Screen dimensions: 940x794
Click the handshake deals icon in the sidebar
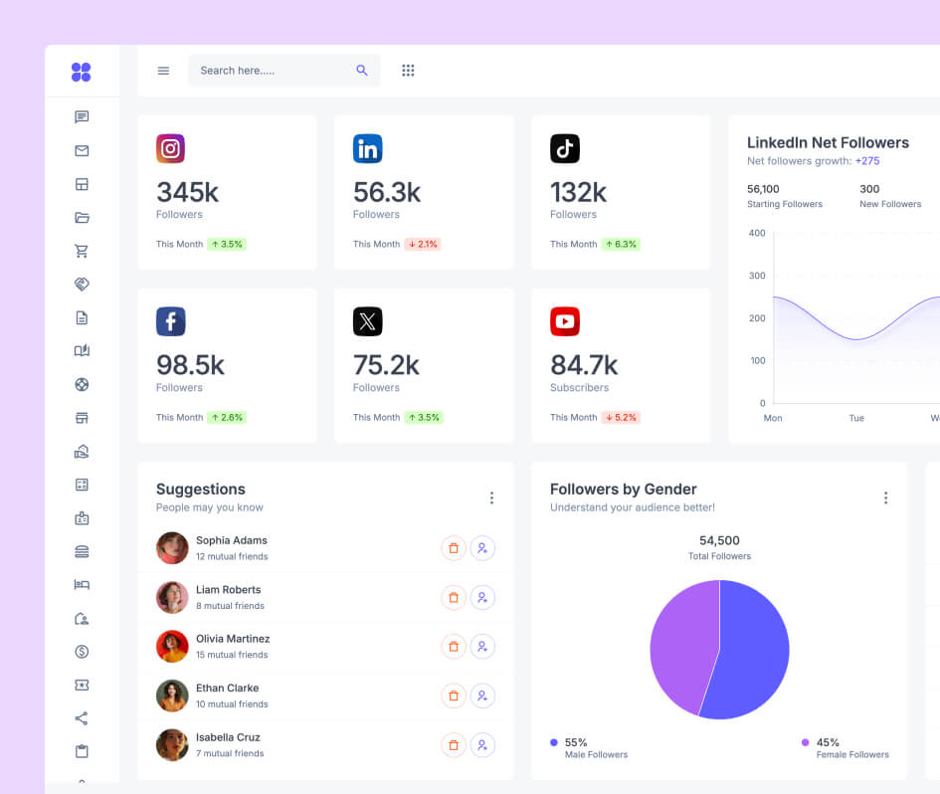tap(82, 284)
